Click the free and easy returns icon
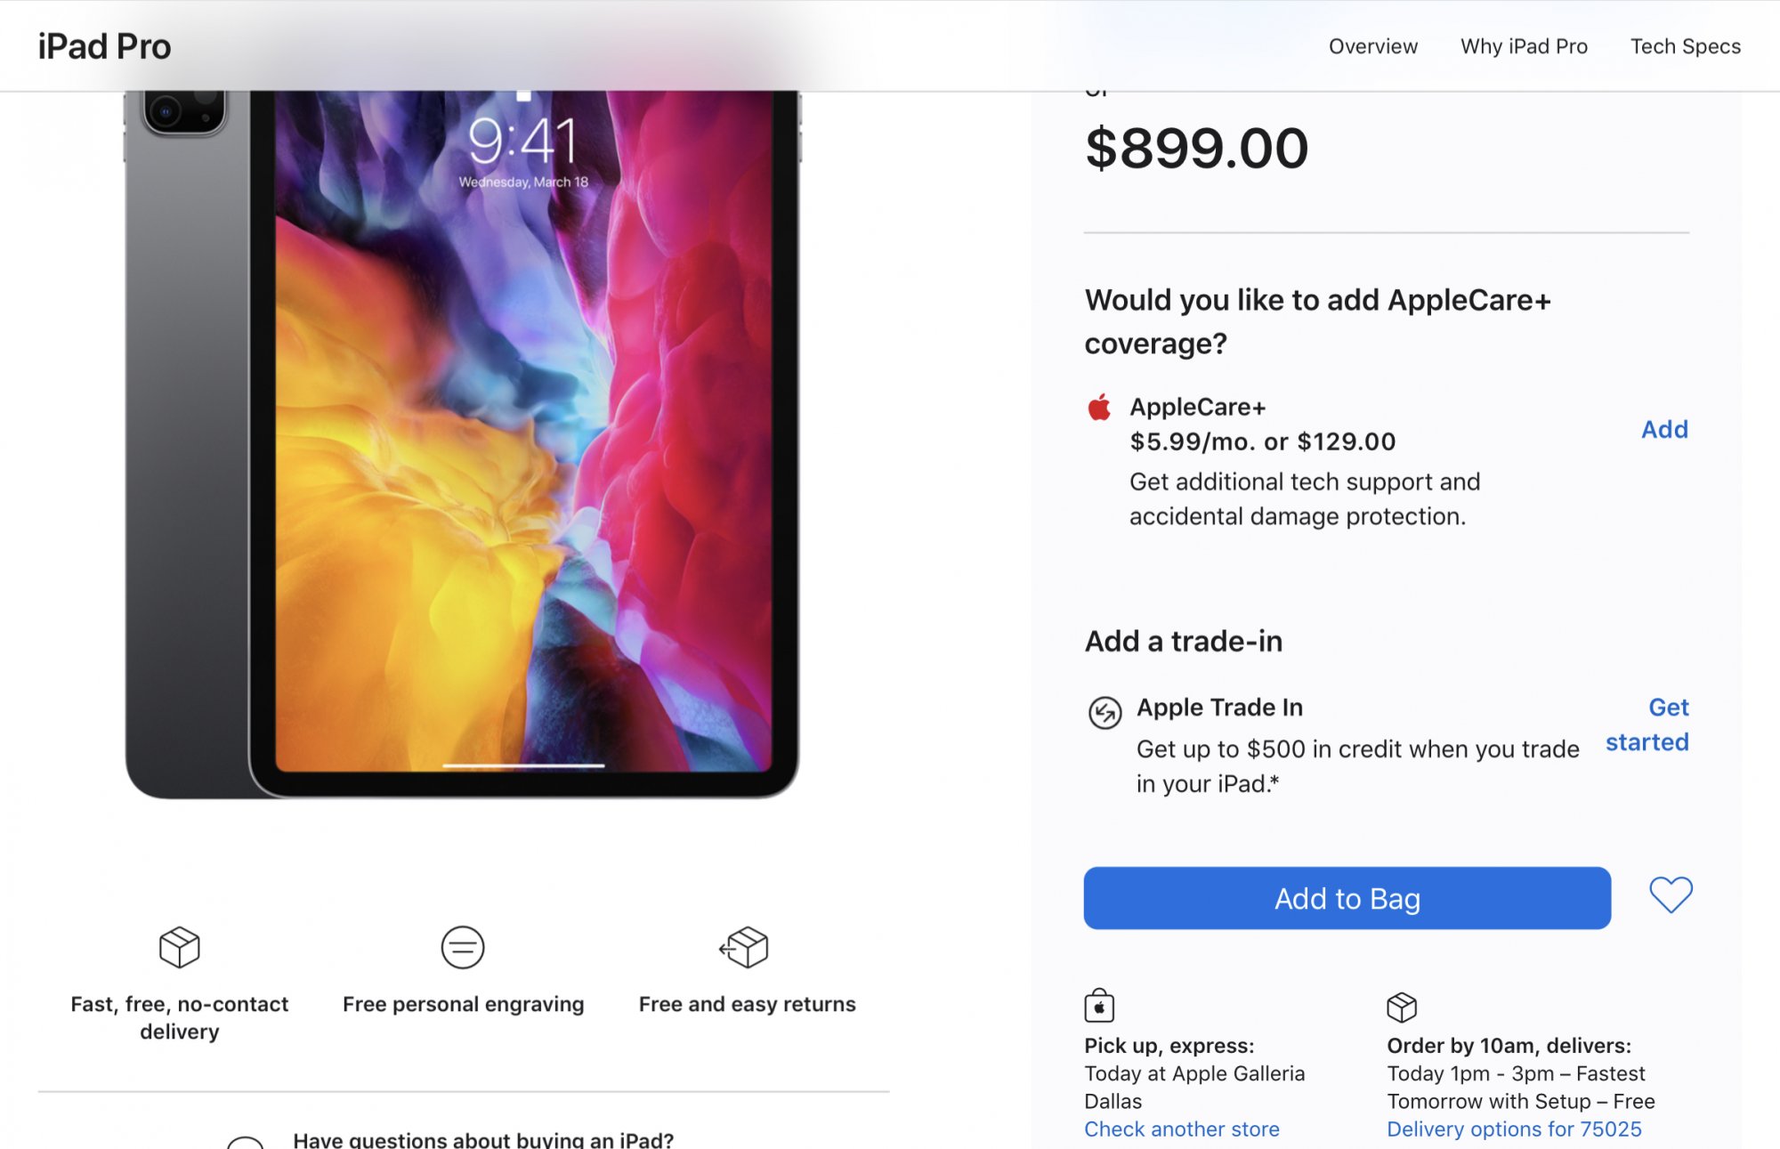This screenshot has height=1149, width=1780. (745, 947)
